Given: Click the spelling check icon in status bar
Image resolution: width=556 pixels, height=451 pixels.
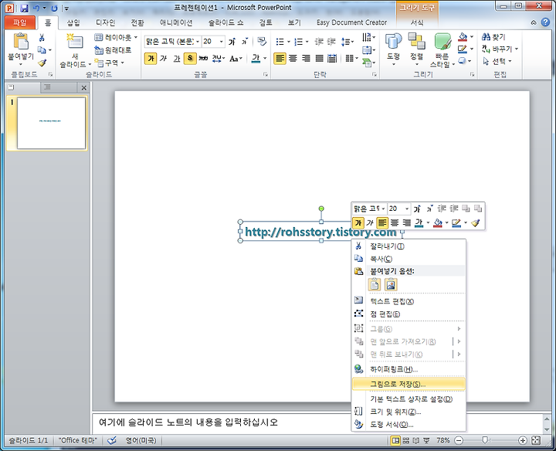Looking at the screenshot, I should tap(112, 440).
